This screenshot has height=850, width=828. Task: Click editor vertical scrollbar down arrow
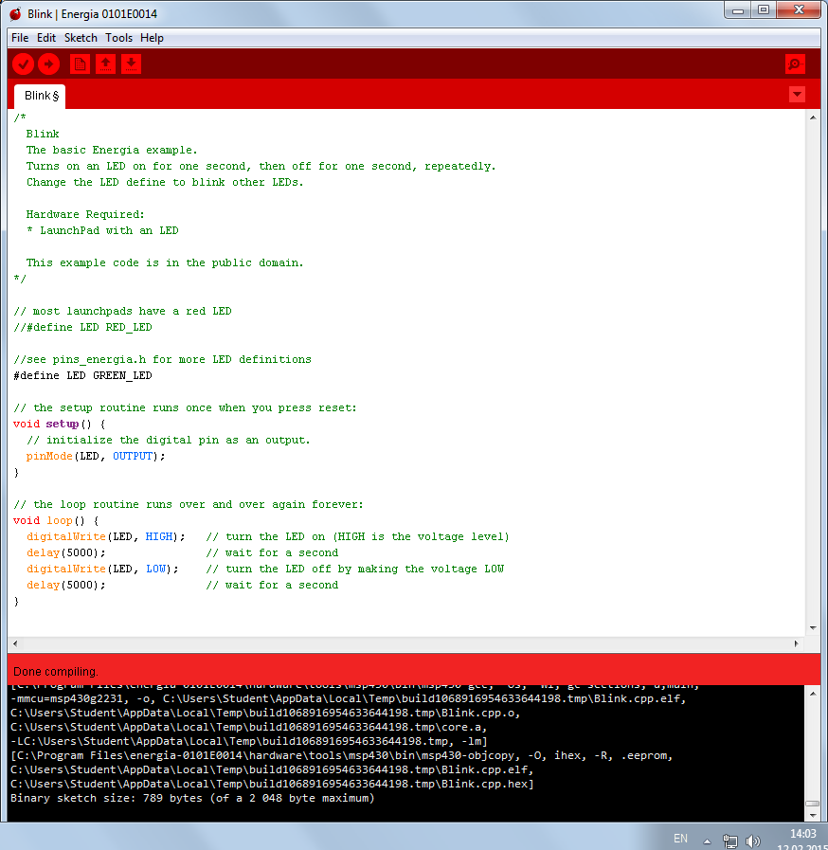[813, 627]
